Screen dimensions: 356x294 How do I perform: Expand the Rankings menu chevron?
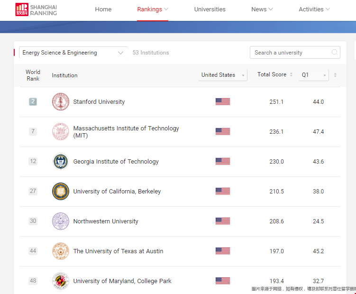166,9
